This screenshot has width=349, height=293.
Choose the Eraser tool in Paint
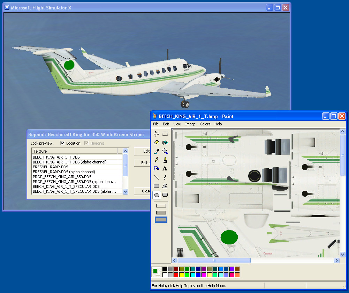click(x=157, y=142)
